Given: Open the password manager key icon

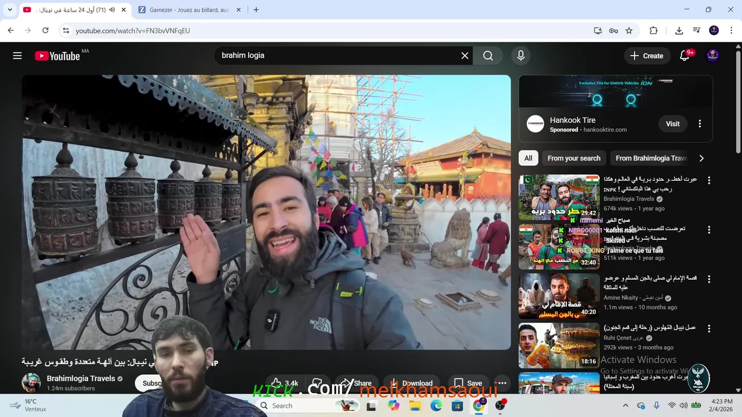Looking at the screenshot, I should (x=613, y=31).
